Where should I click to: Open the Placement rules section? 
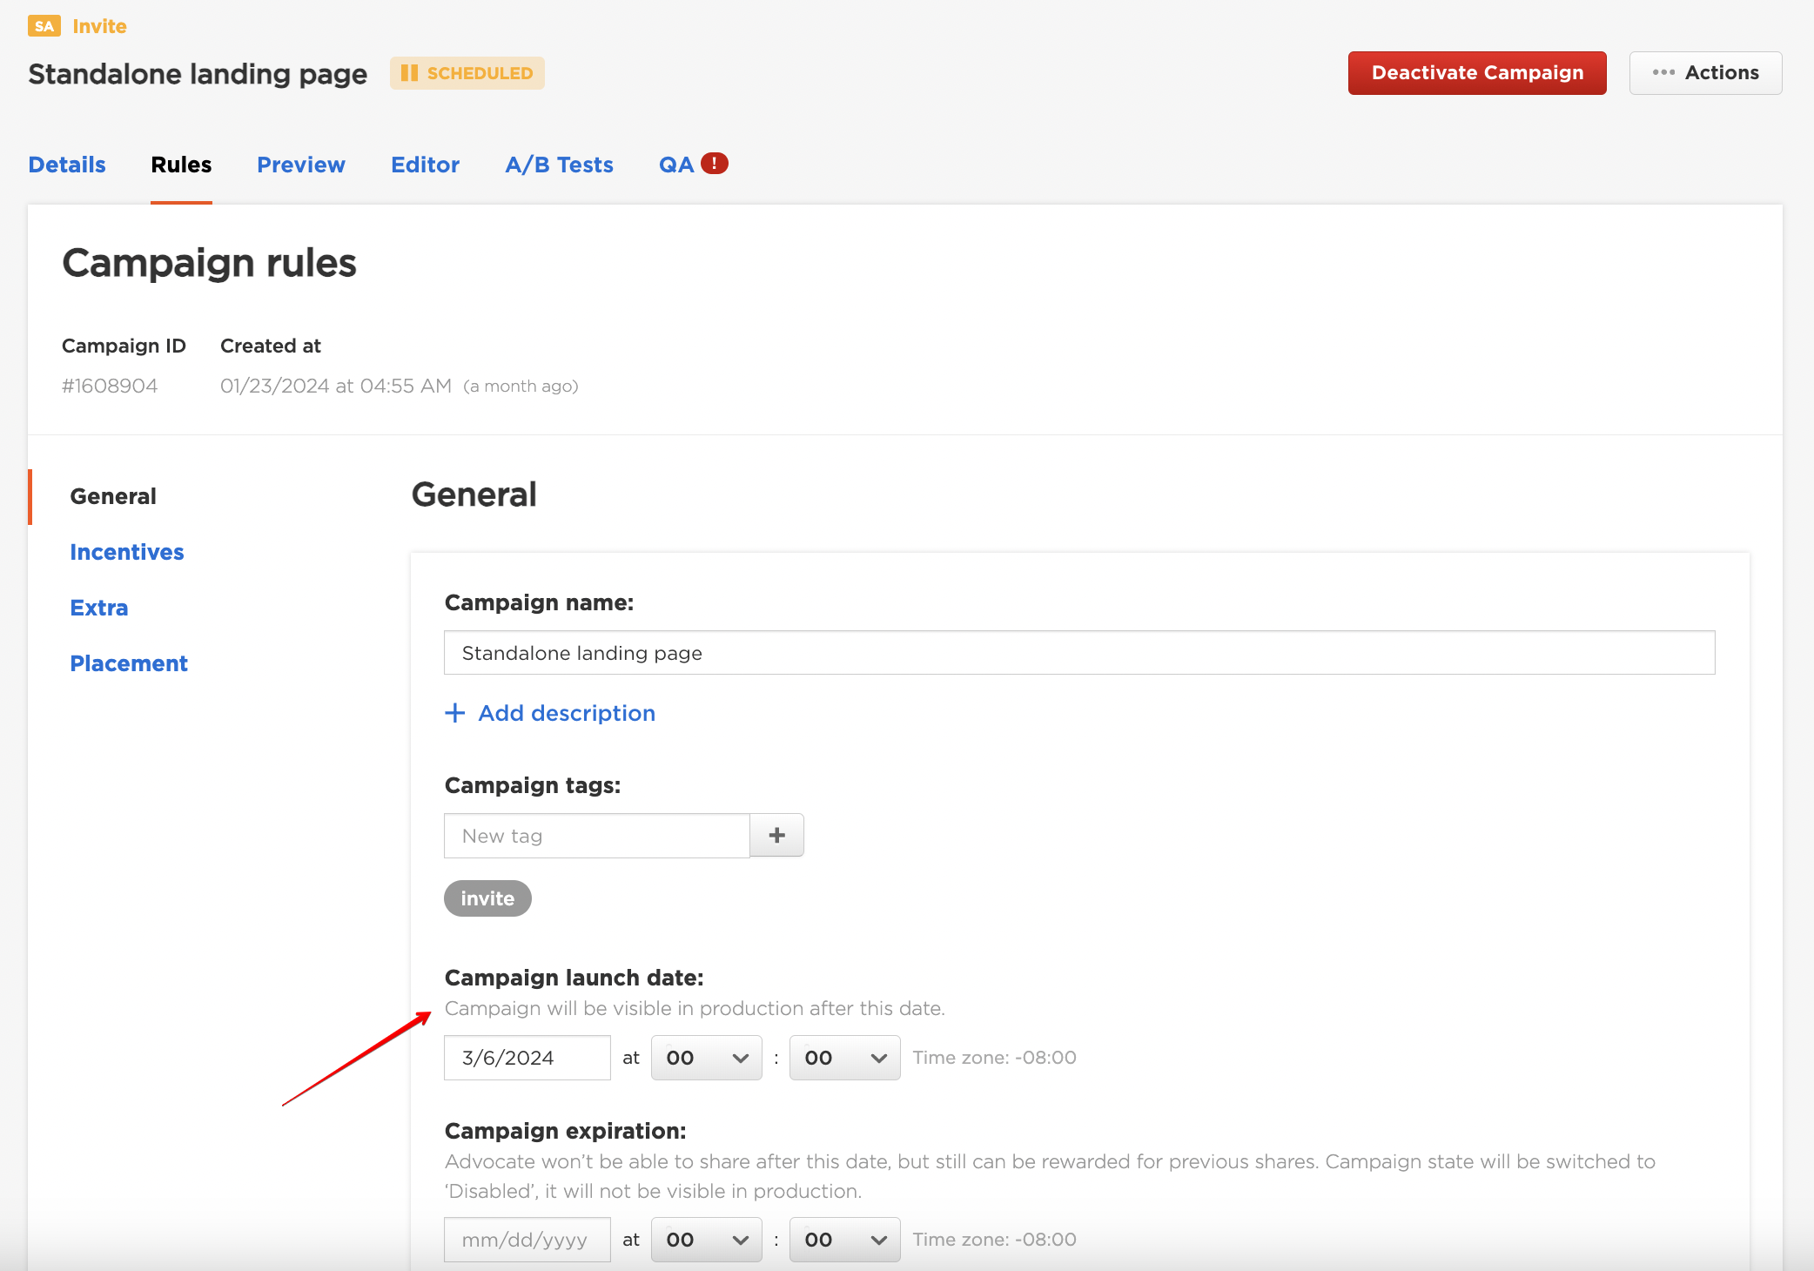pyautogui.click(x=129, y=663)
